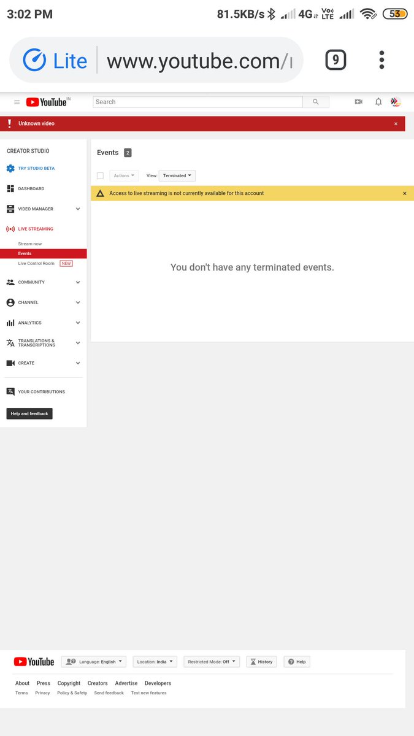Open the Creators footer link
The width and height of the screenshot is (414, 736).
click(x=98, y=683)
